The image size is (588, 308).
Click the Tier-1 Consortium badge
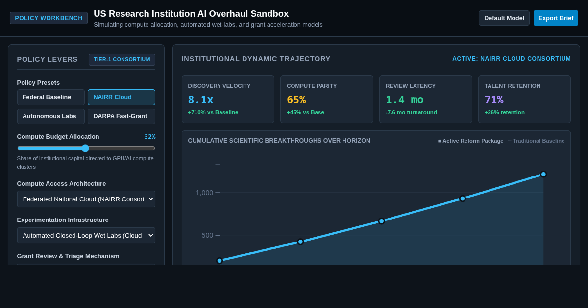tap(122, 60)
